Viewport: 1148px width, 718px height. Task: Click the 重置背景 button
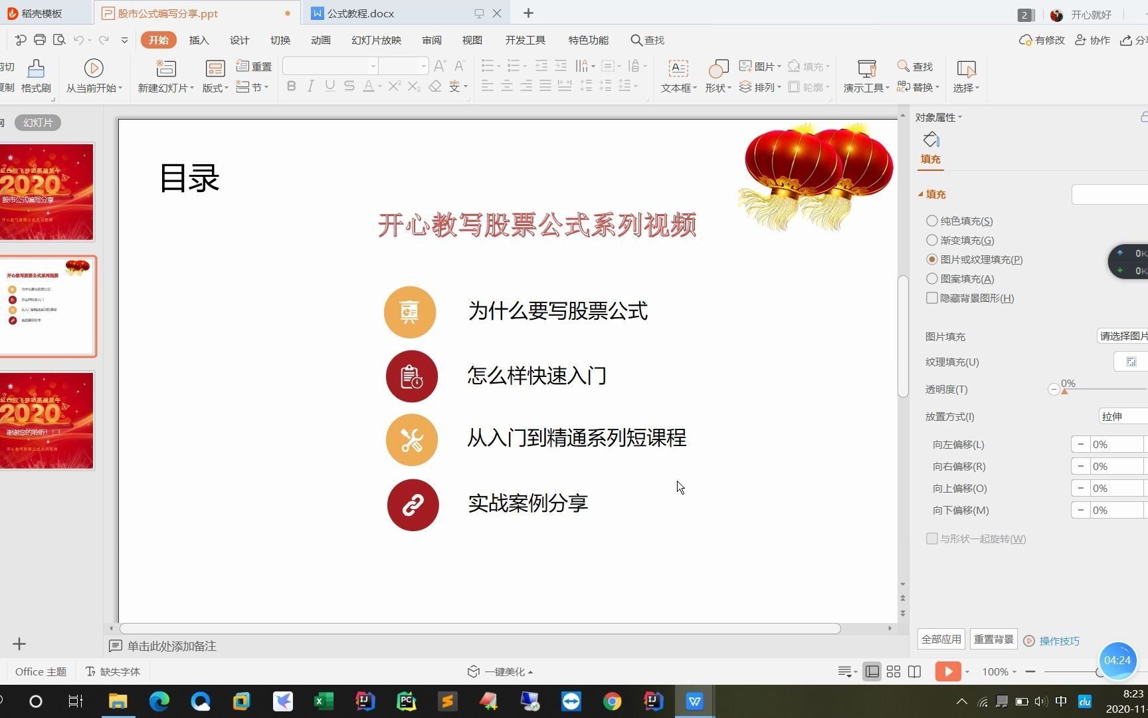point(993,639)
